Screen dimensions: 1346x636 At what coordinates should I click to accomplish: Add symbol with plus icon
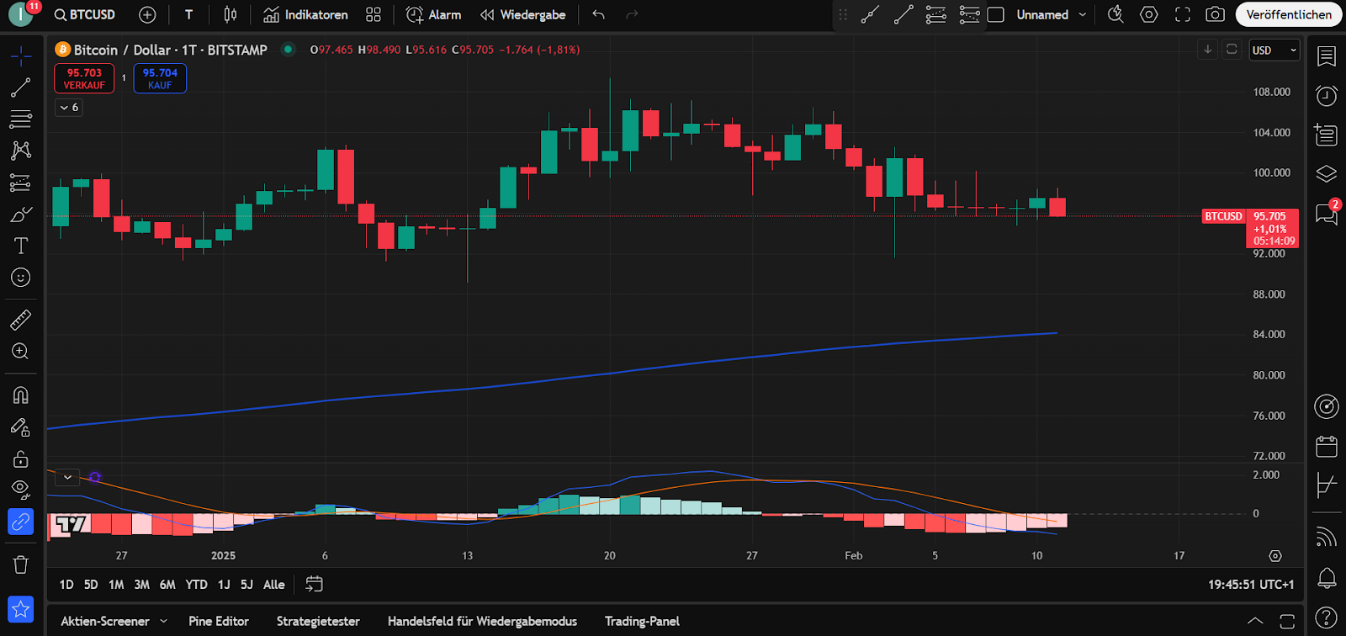pyautogui.click(x=147, y=15)
